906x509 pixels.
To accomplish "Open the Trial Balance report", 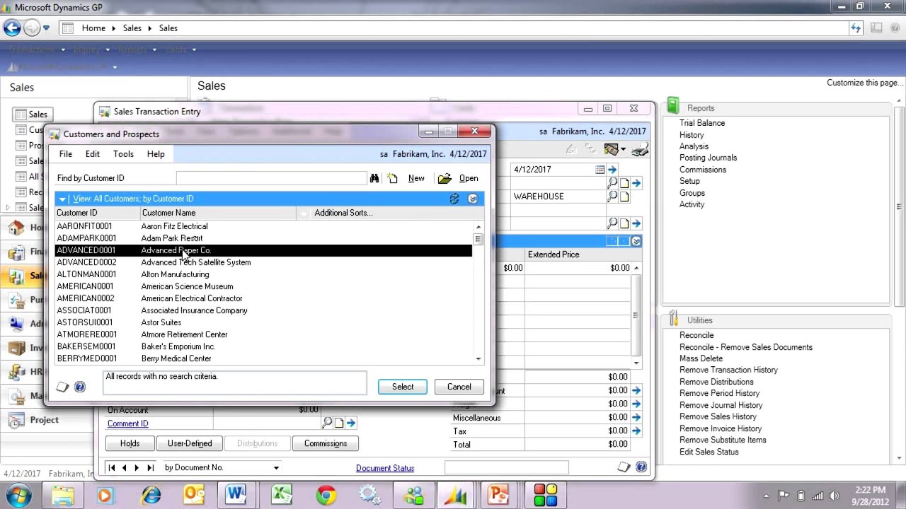I will coord(702,123).
